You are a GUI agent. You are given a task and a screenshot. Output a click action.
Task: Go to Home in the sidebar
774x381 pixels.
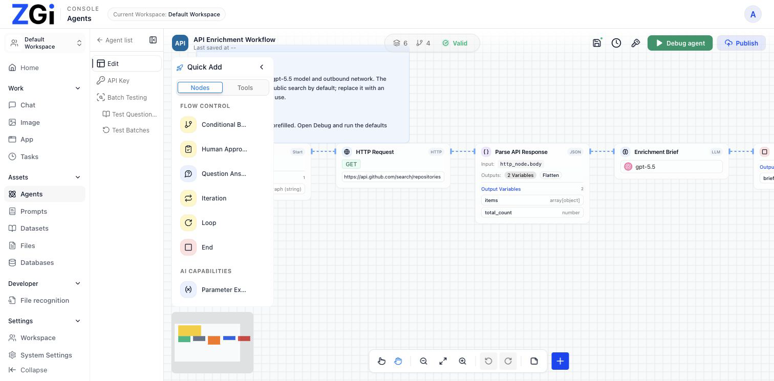tap(45, 68)
